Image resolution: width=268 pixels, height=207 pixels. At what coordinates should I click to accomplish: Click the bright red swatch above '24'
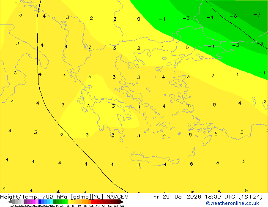click(x=92, y=202)
